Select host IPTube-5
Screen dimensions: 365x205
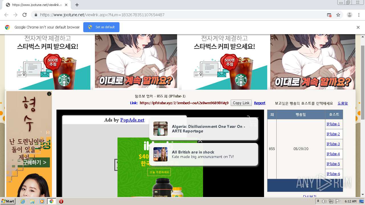pos(333,164)
